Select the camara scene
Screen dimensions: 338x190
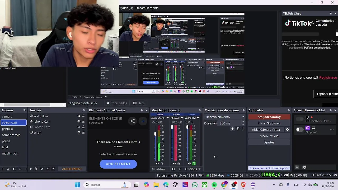(13, 116)
